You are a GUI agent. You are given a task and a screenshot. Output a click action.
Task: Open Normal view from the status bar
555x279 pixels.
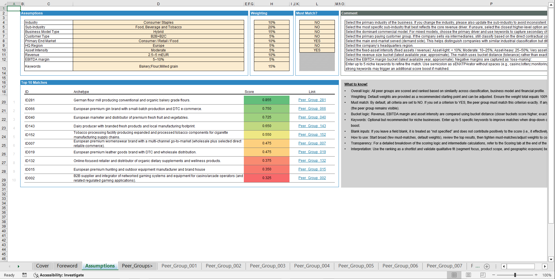coord(454,275)
